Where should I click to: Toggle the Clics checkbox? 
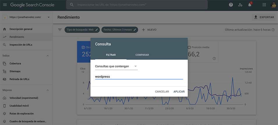tap(83, 47)
